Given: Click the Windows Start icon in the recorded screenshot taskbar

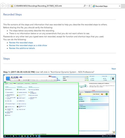Looking at the screenshot, I should 5,136.
